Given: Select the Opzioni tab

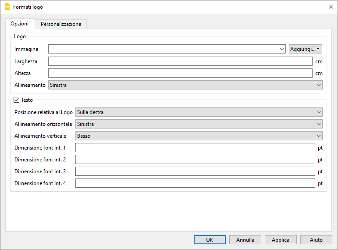Looking at the screenshot, I should [x=20, y=24].
